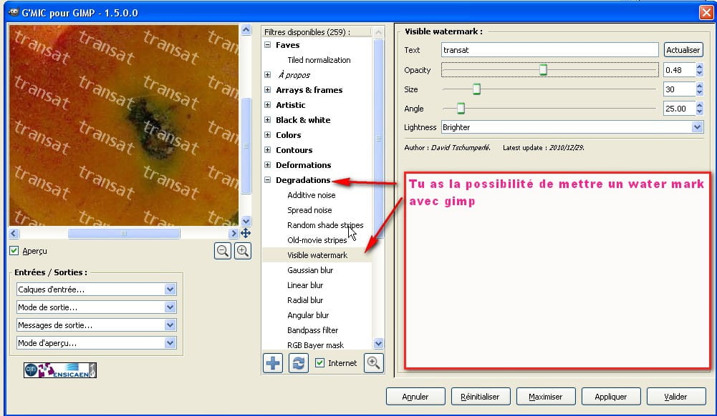Collapse the Faves category
717x416 pixels.
pyautogui.click(x=267, y=45)
